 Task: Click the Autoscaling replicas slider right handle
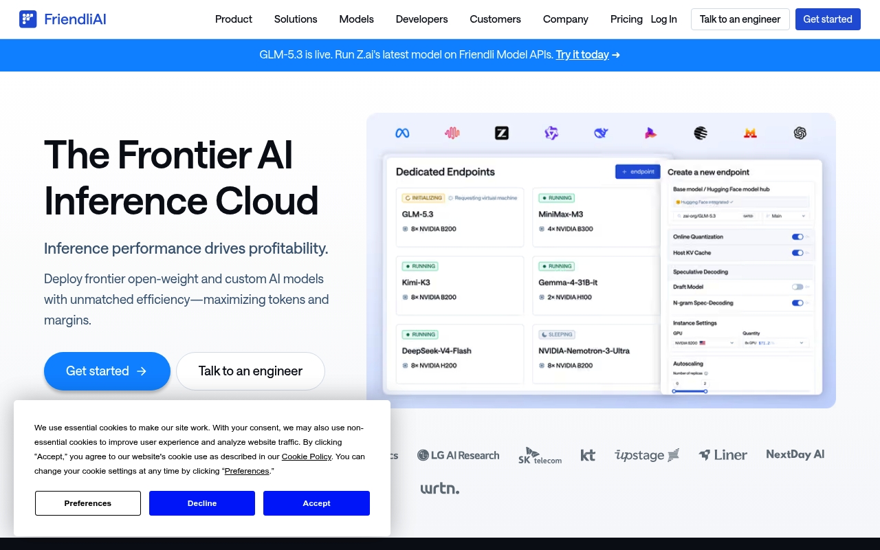click(705, 391)
